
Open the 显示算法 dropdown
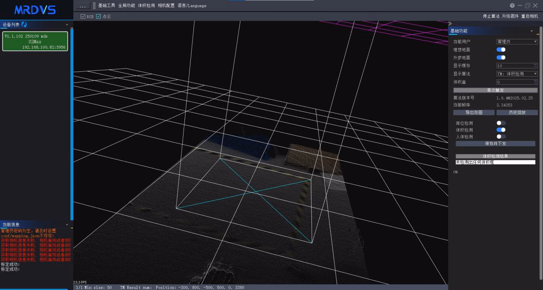click(x=517, y=74)
